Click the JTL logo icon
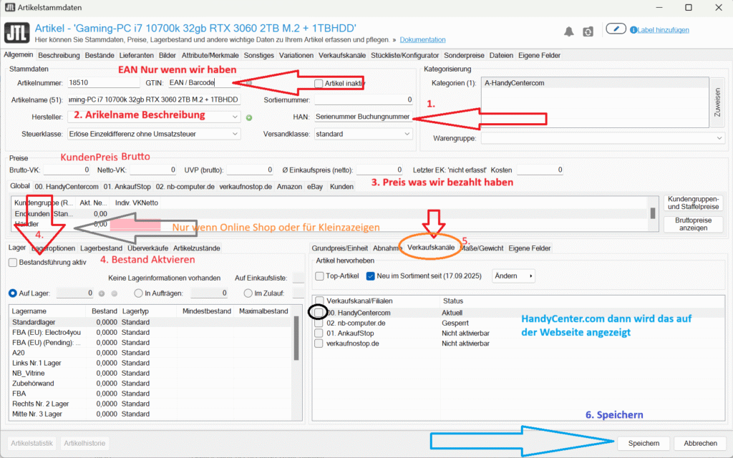This screenshot has width=733, height=458. 16,33
